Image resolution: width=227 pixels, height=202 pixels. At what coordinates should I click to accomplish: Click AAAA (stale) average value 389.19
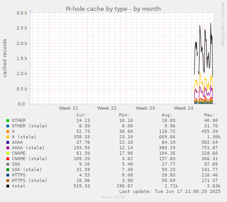pos(167,148)
